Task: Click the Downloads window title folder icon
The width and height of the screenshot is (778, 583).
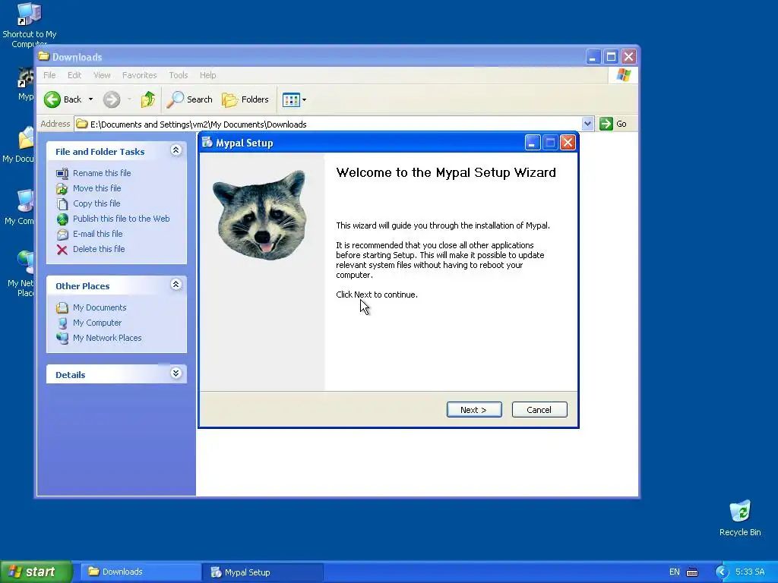Action: click(43, 56)
